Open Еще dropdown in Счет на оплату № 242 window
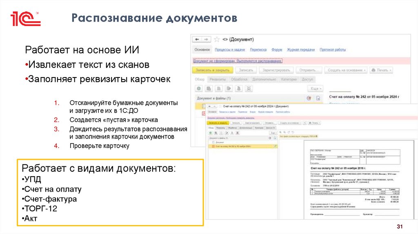The image size is (418, 234). (273, 133)
